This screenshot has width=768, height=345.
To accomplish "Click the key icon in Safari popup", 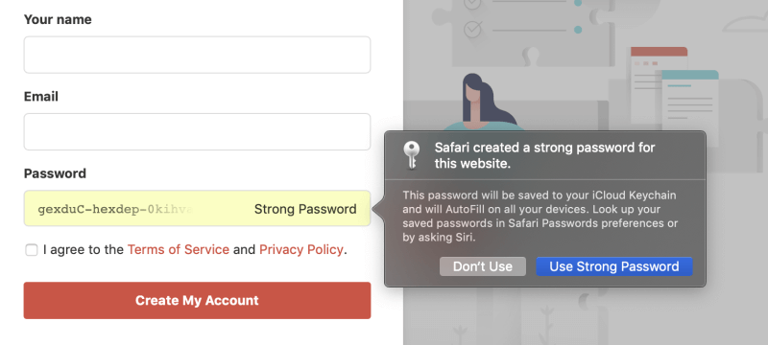I will pyautogui.click(x=412, y=155).
